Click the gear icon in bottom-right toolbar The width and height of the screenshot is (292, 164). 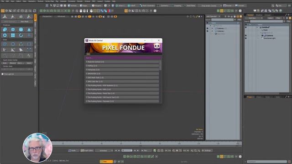240,157
